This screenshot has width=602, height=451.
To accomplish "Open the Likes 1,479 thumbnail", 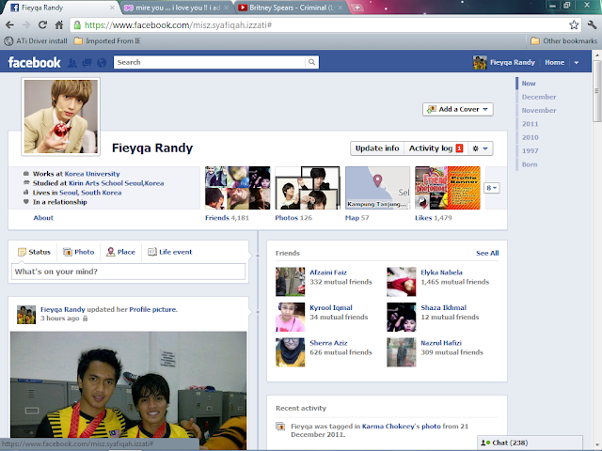I will coord(448,188).
